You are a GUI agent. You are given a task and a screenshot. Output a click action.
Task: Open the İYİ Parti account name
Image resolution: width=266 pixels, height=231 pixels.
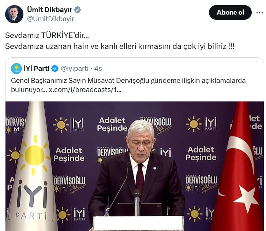point(37,69)
